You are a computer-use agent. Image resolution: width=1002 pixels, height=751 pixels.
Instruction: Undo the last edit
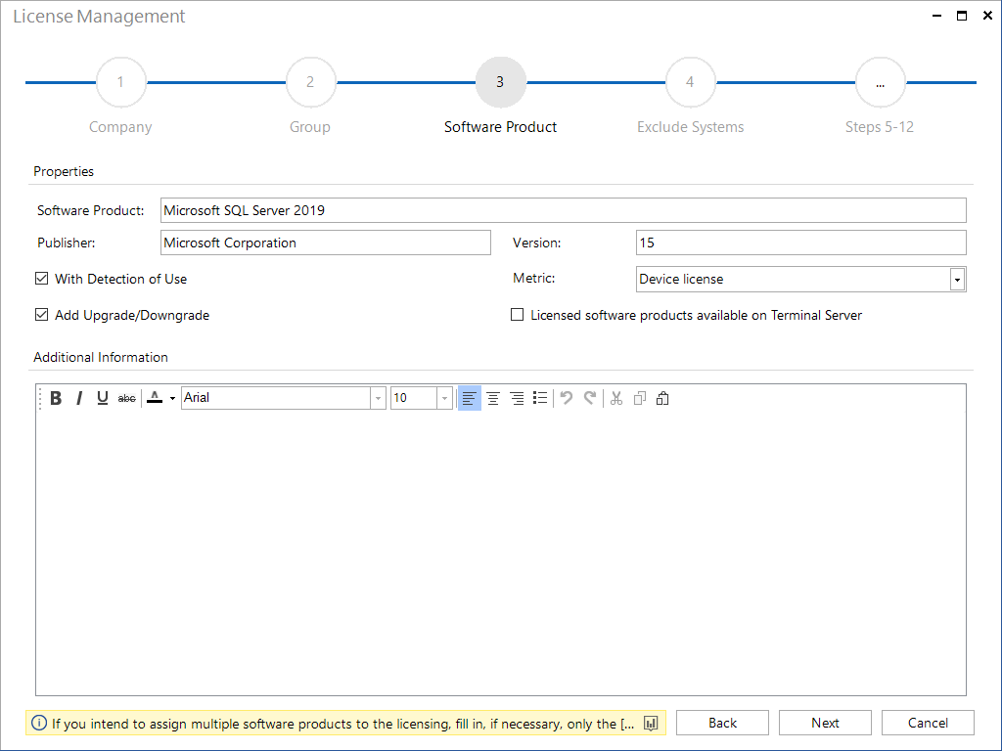click(567, 399)
